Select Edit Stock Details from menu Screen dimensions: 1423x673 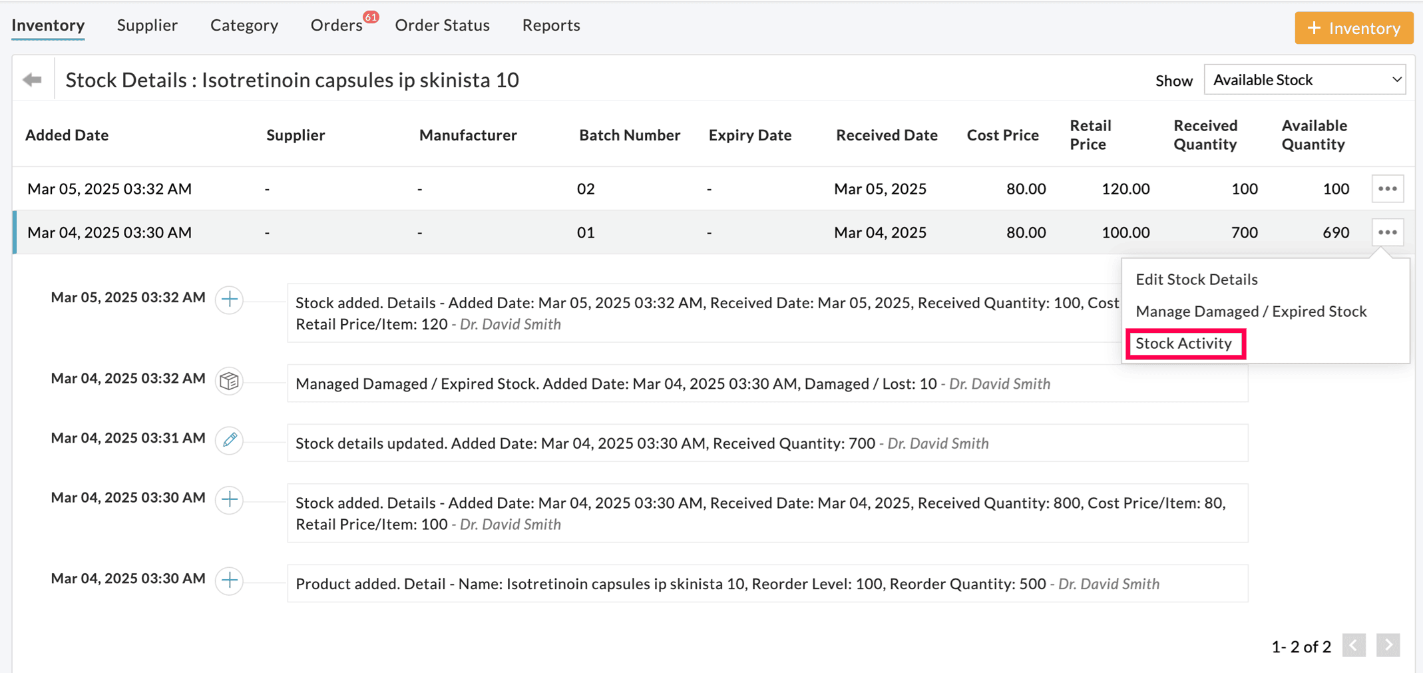tap(1196, 280)
